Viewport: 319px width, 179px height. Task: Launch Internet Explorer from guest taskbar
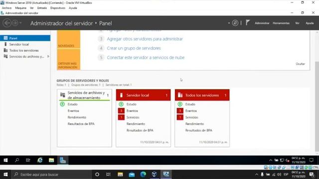tap(40, 160)
